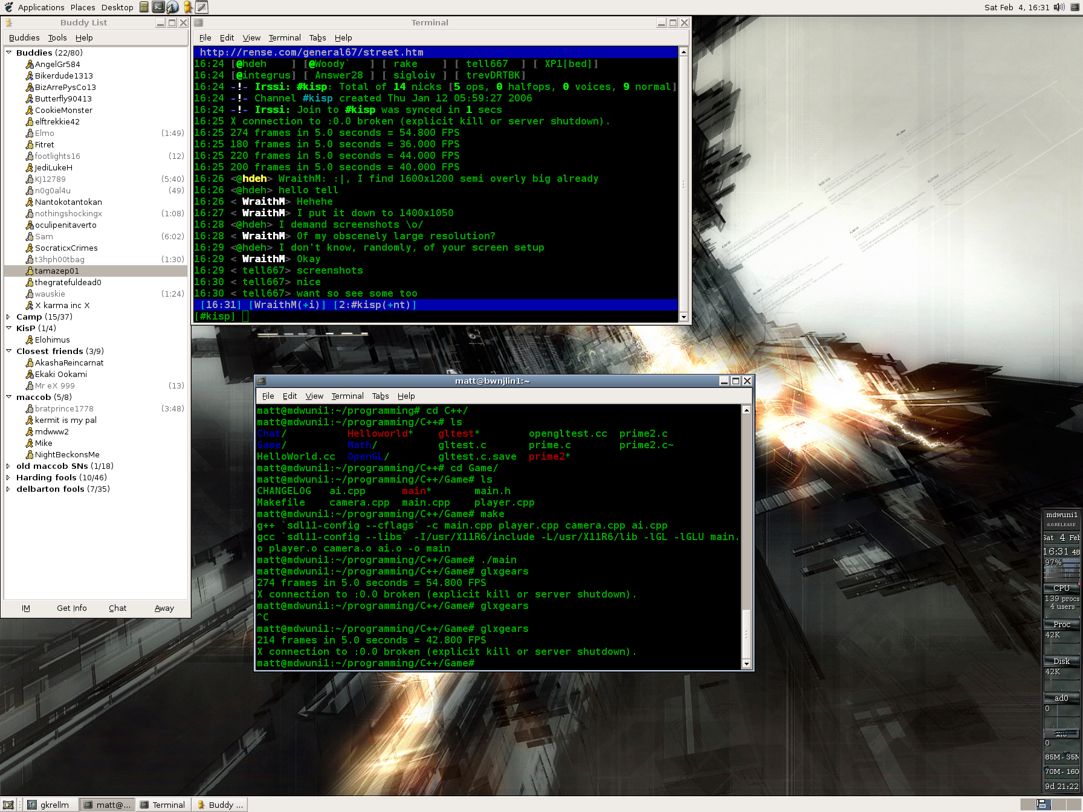This screenshot has height=812, width=1083.
Task: Click the irssi terminal scrollbar down arrow
Action: pyautogui.click(x=684, y=317)
